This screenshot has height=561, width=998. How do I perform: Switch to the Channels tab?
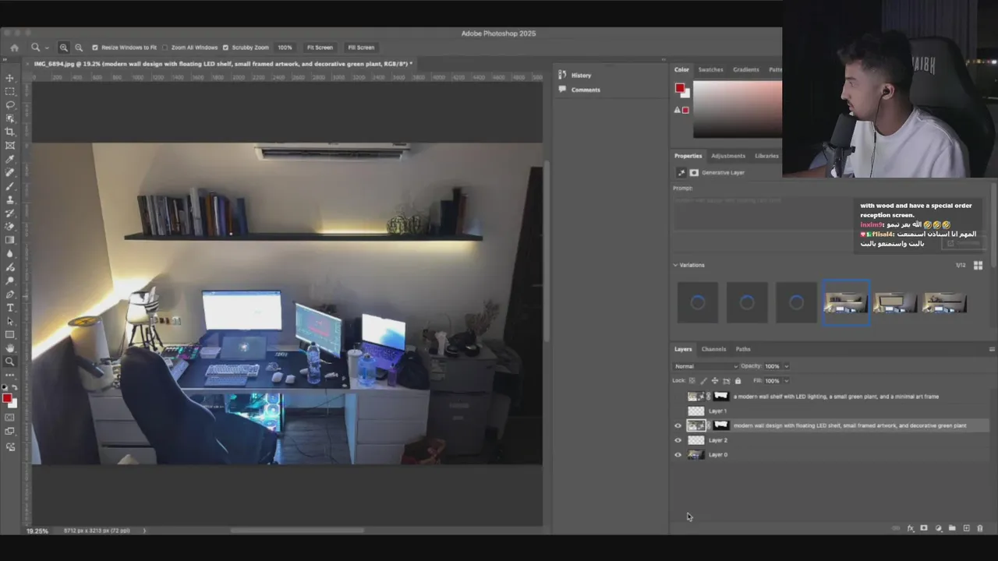click(713, 349)
